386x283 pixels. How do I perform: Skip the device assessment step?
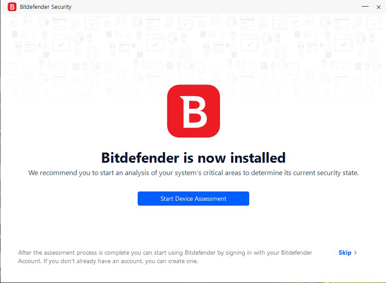pos(347,253)
